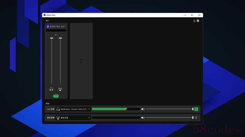The image size is (245, 137).
Task: Click the stream mix fader handle on the input channel
Action: [60, 38]
